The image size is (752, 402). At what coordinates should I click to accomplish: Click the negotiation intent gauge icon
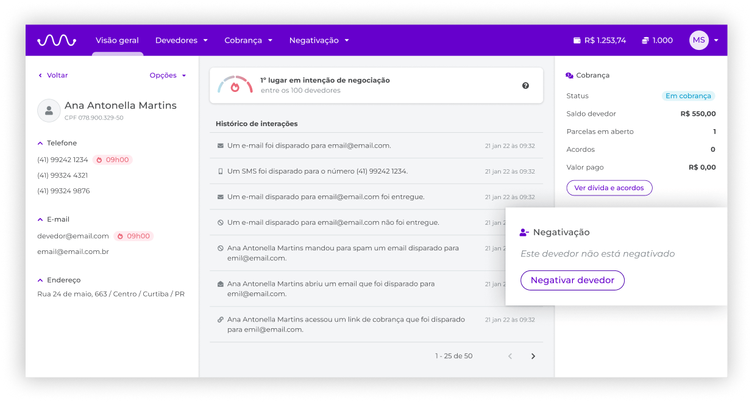(x=235, y=85)
